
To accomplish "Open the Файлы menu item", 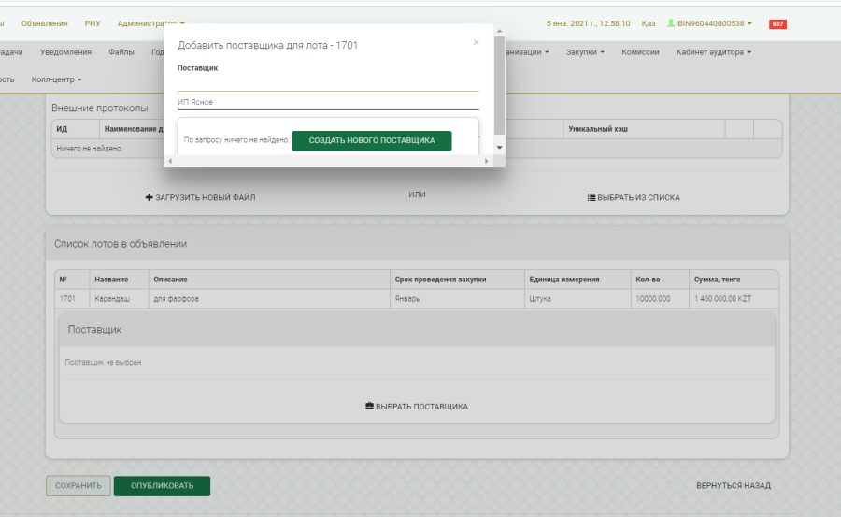I will [121, 52].
